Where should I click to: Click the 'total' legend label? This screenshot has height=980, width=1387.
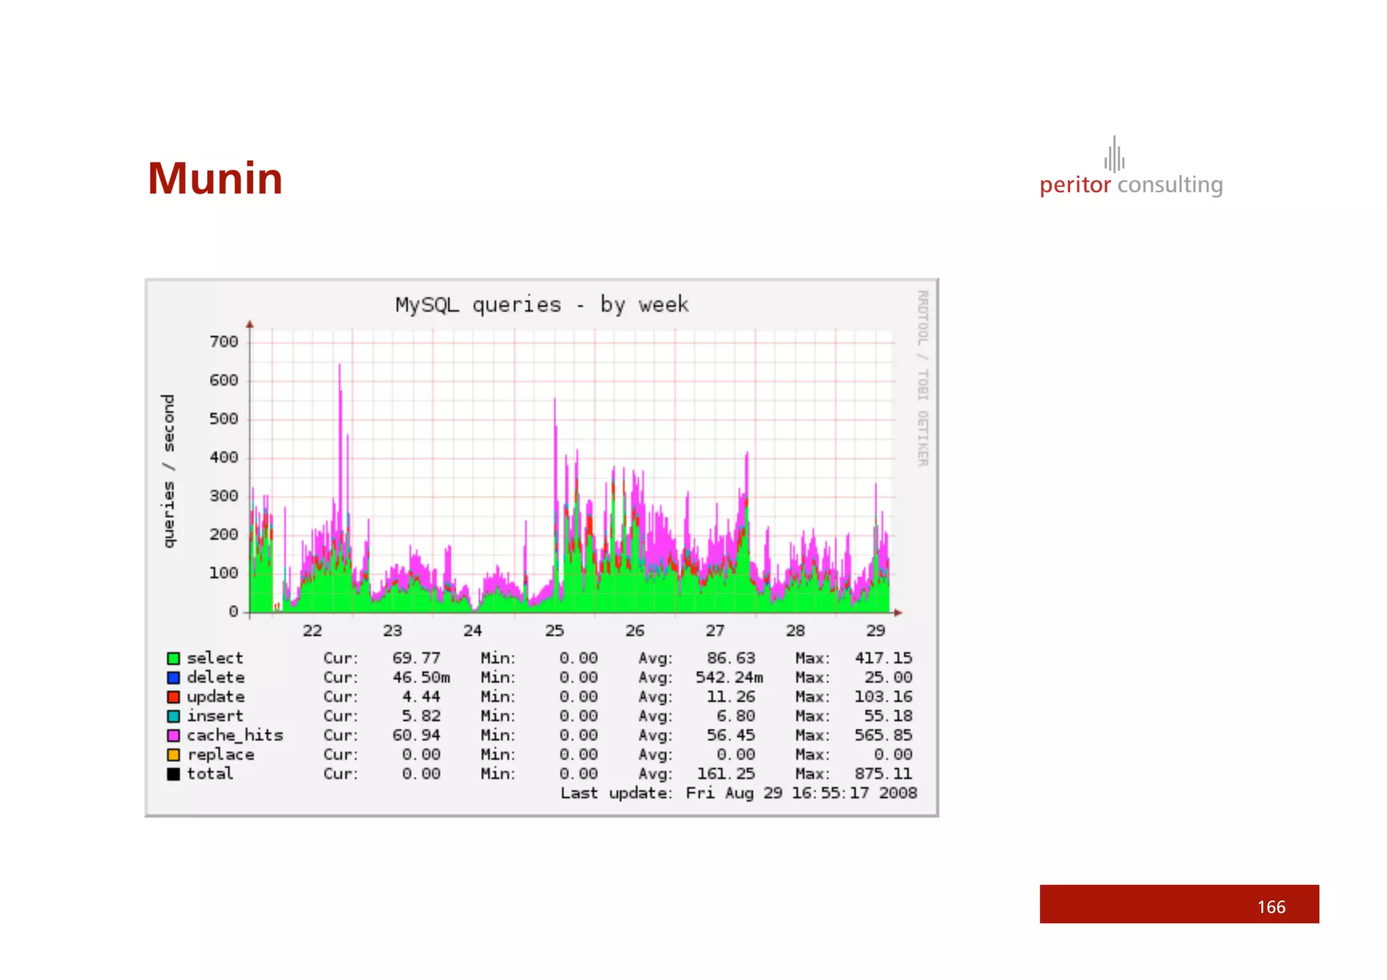point(210,773)
